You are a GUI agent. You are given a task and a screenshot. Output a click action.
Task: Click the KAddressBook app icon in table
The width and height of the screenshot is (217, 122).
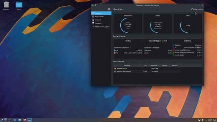115,68
